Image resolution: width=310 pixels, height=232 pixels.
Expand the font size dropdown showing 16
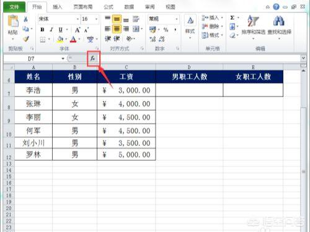pyautogui.click(x=96, y=19)
